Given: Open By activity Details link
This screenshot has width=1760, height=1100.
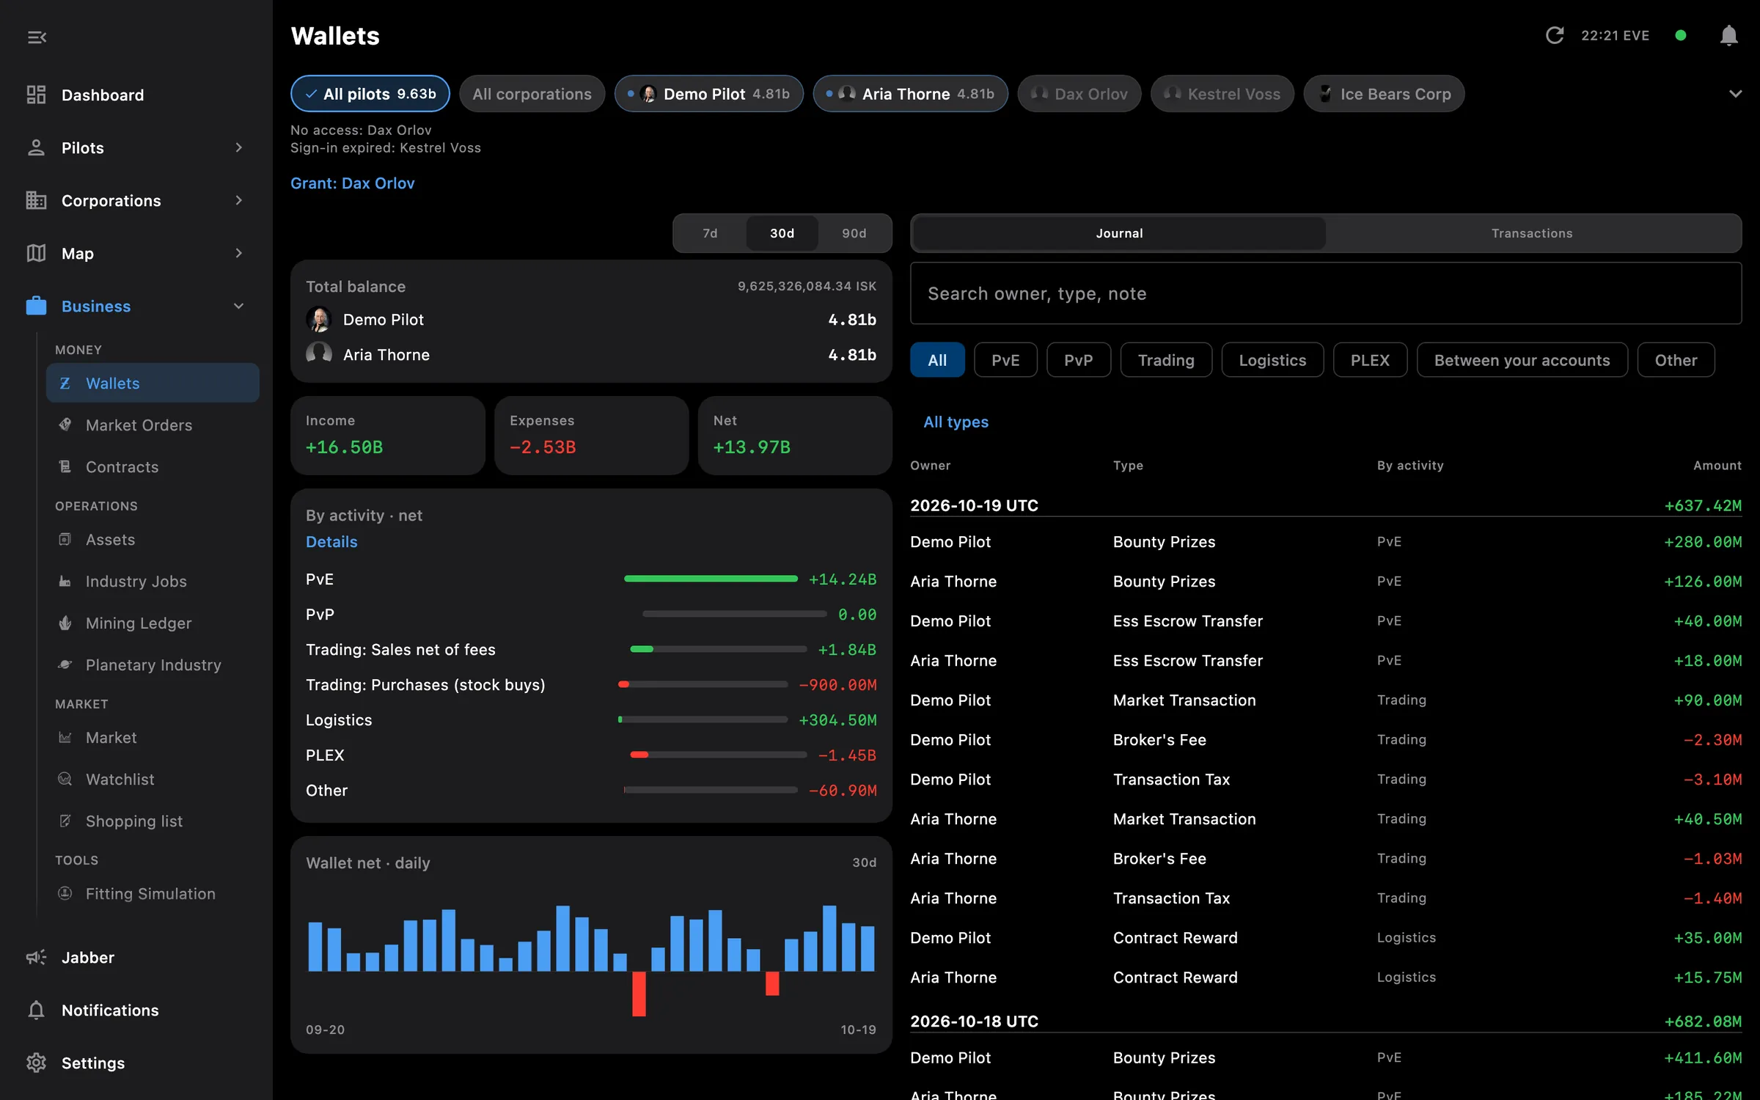Looking at the screenshot, I should (x=331, y=542).
